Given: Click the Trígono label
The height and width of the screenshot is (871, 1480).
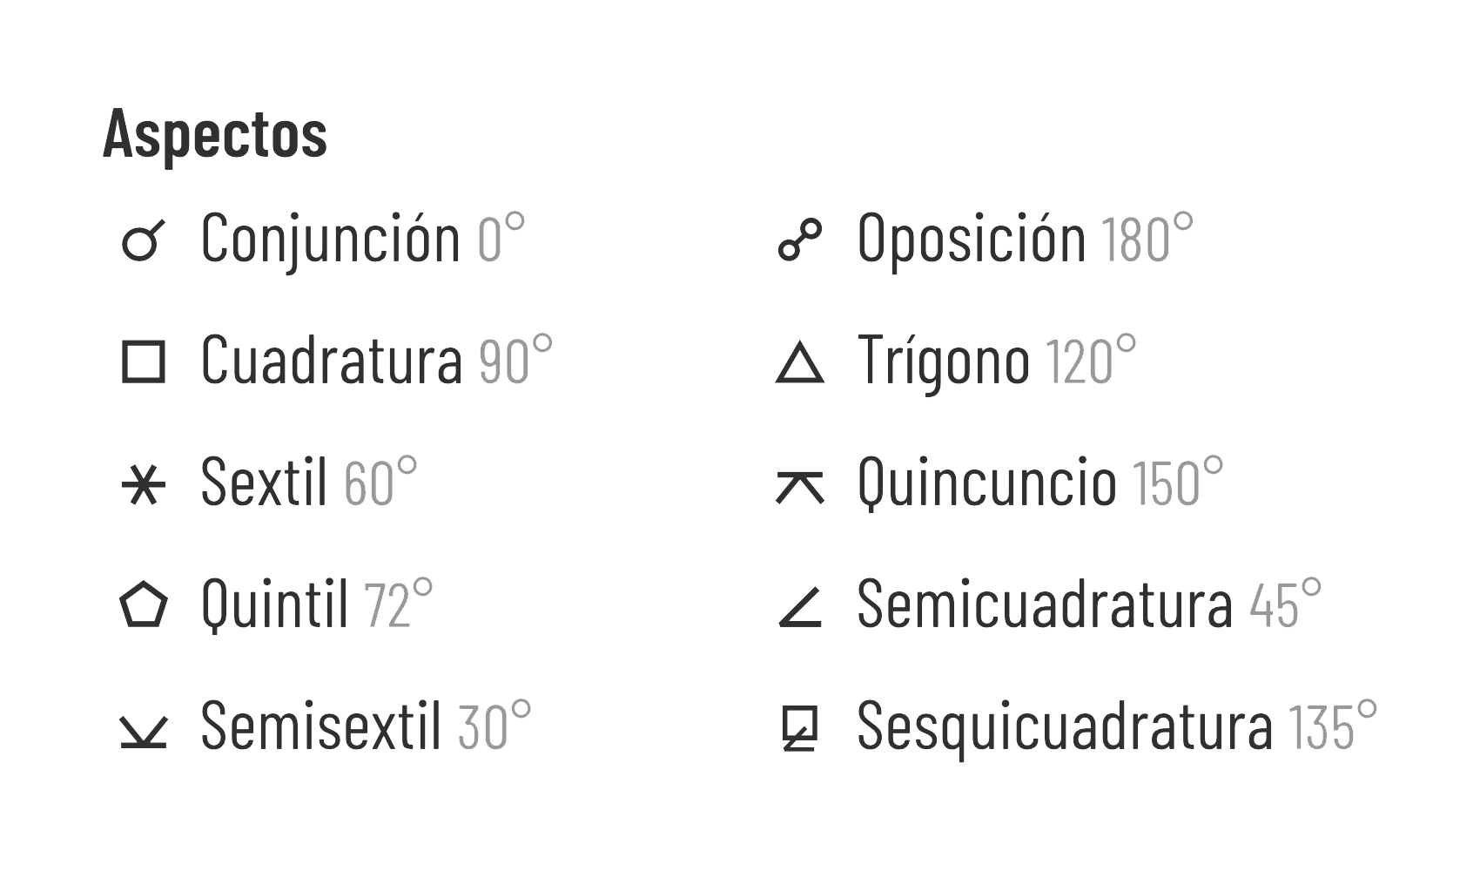Looking at the screenshot, I should pyautogui.click(x=944, y=361).
